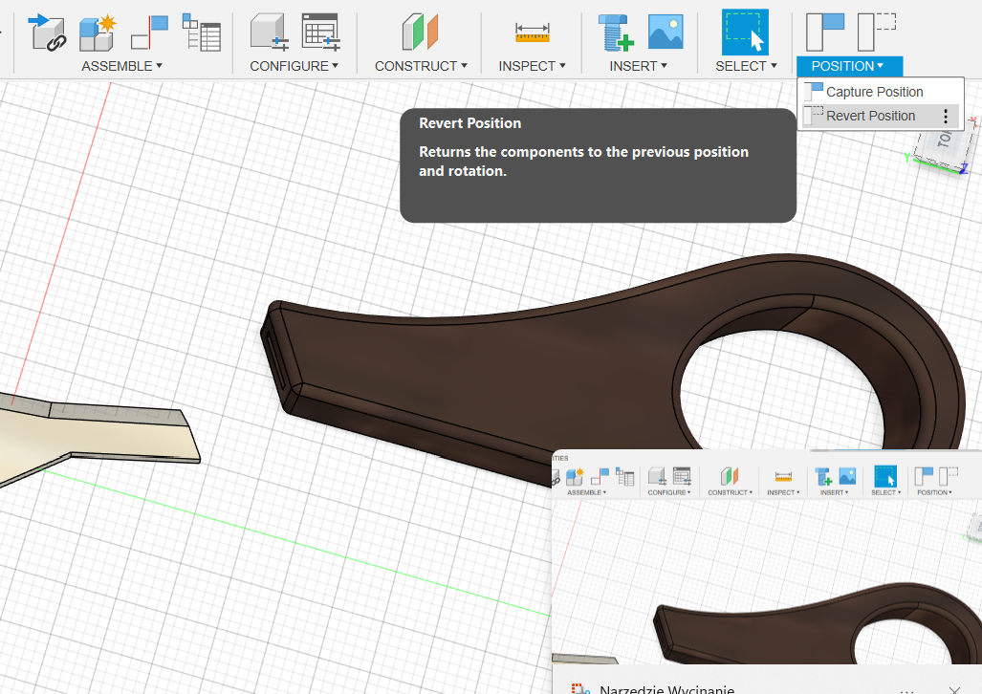Click the box-with-chain-link icon in Assemble
982x694 pixels.
coord(46,32)
